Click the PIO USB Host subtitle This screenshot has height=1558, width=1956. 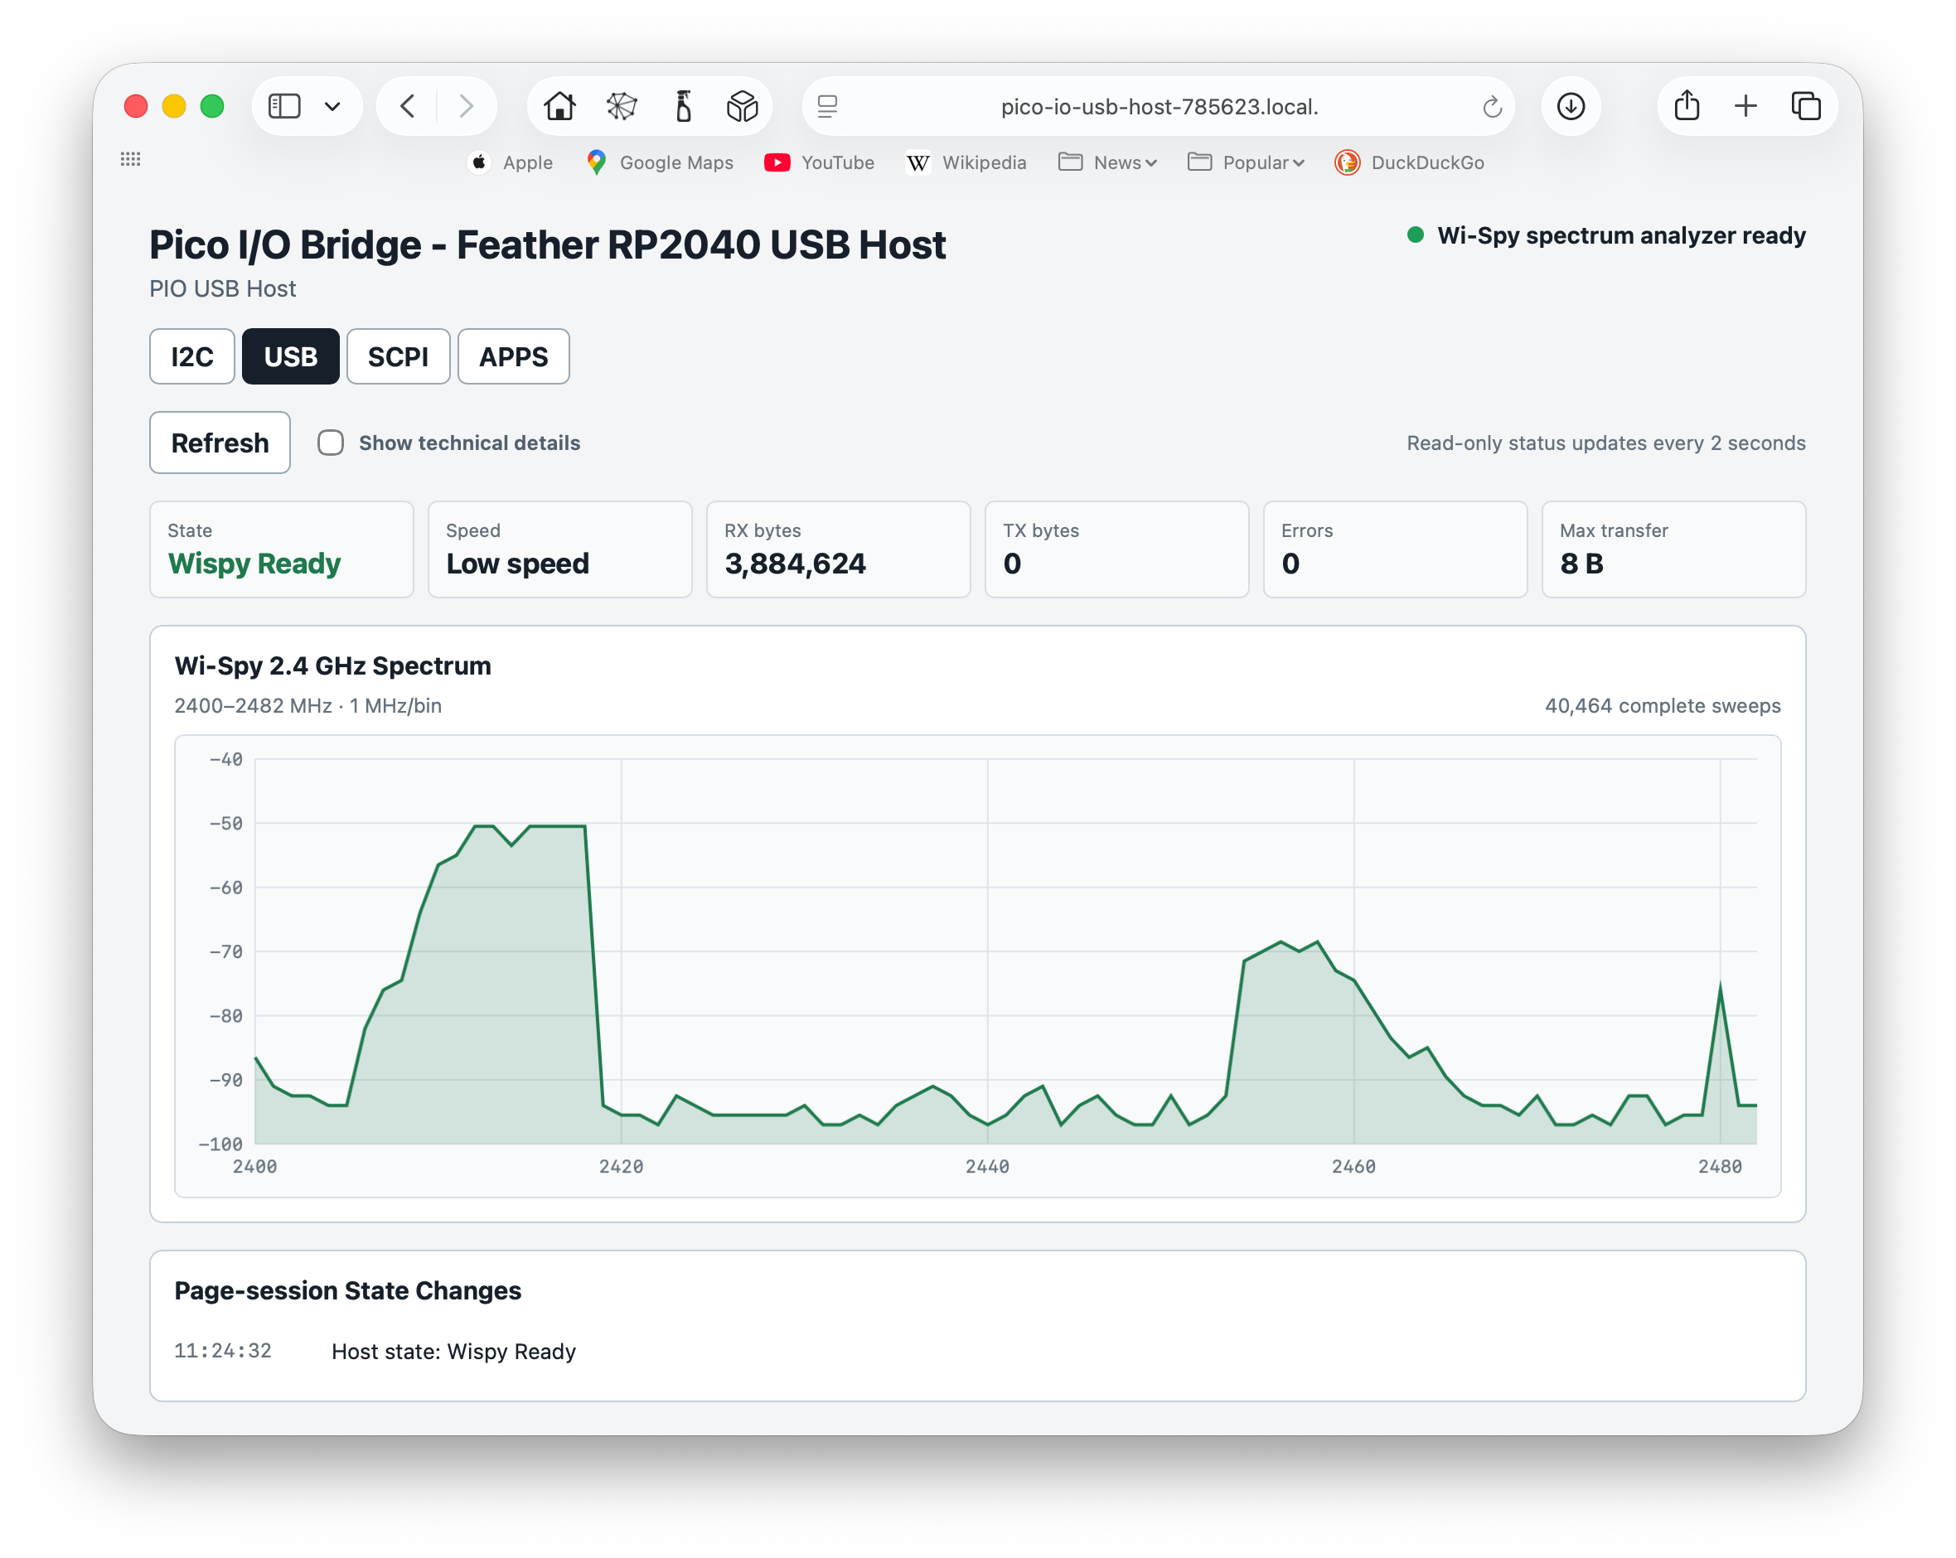[x=222, y=288]
